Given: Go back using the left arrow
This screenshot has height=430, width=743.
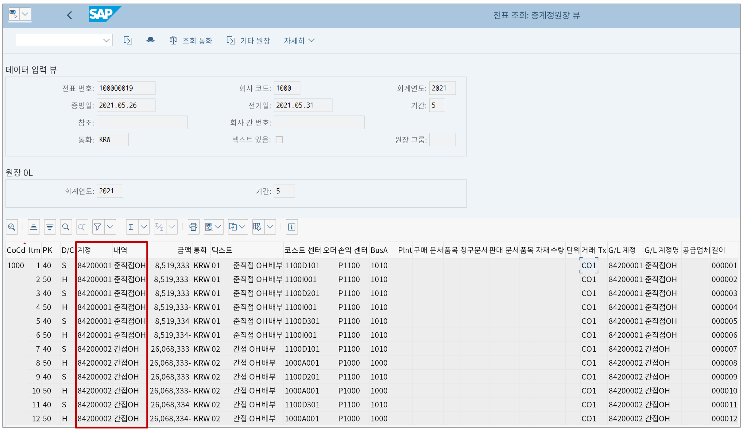Looking at the screenshot, I should click(x=70, y=15).
